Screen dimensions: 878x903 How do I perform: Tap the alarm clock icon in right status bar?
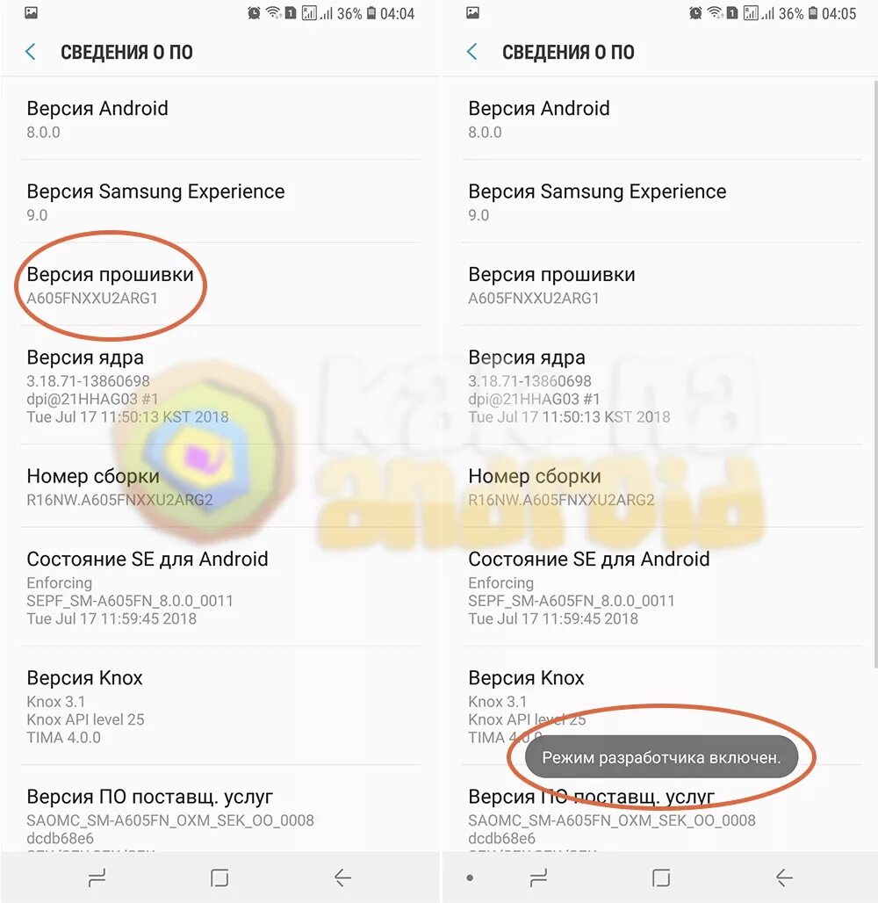695,12
